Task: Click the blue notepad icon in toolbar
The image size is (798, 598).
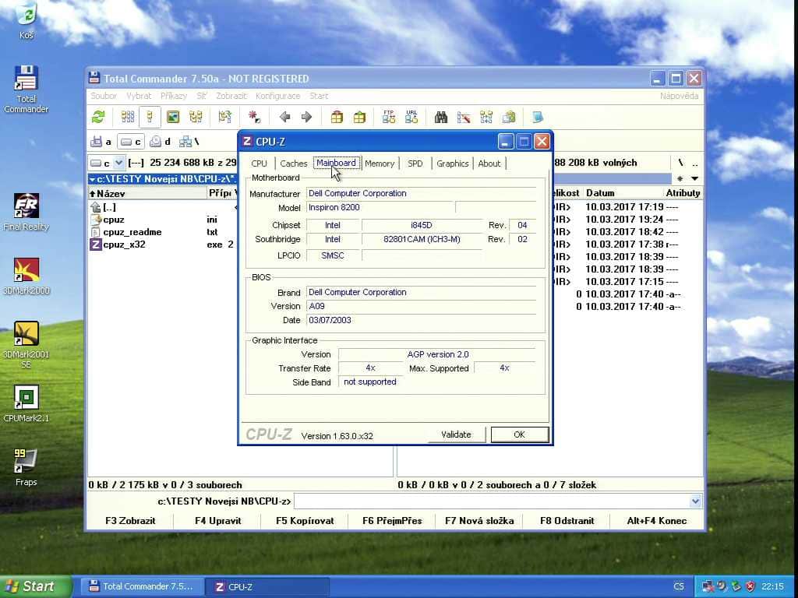Action: (538, 118)
